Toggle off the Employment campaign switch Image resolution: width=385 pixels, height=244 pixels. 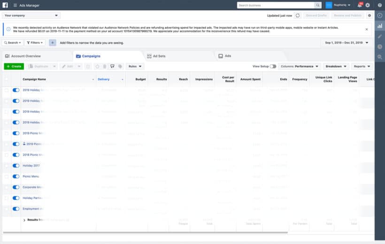[16, 209]
